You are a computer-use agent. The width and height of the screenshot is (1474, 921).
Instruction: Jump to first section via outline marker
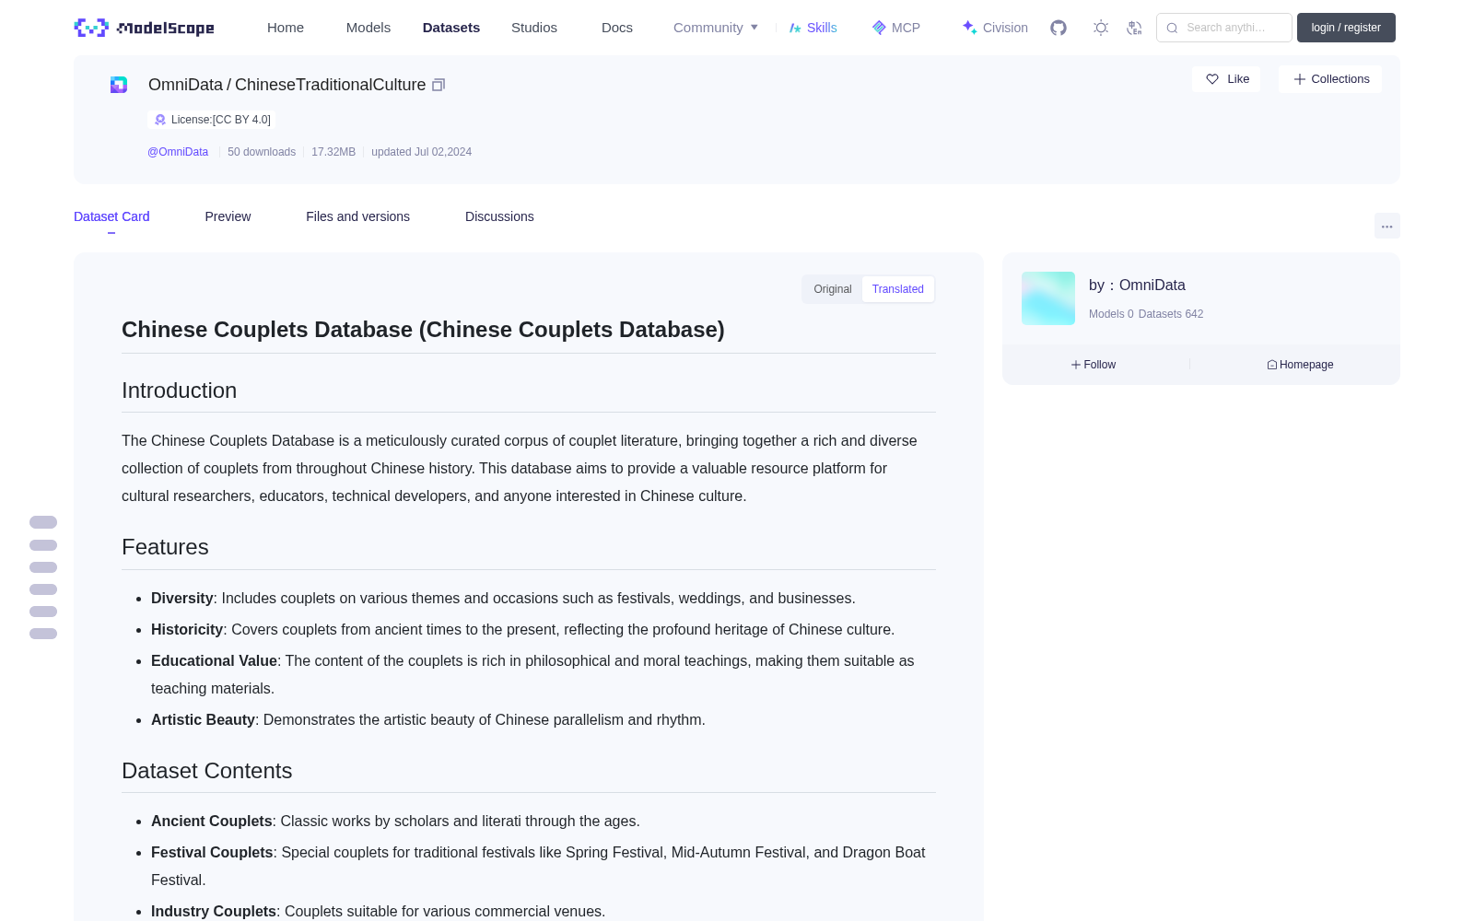pos(43,522)
